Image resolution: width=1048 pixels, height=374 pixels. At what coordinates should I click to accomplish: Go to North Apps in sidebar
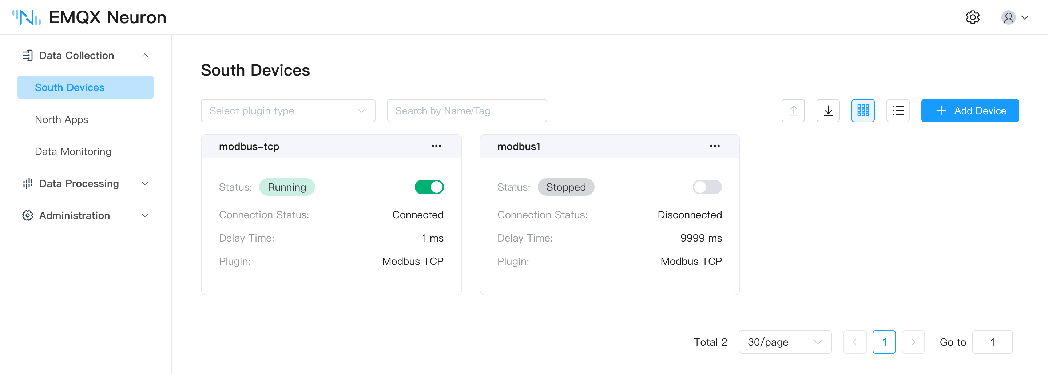61,120
